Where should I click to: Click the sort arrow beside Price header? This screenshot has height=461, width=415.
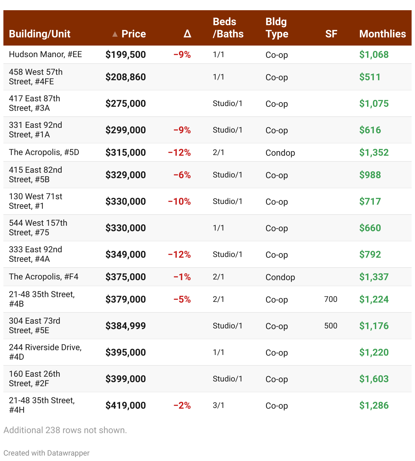click(115, 34)
